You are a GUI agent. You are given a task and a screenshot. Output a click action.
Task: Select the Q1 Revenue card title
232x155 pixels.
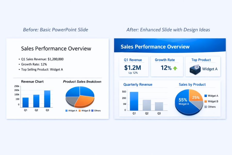[x=134, y=60]
